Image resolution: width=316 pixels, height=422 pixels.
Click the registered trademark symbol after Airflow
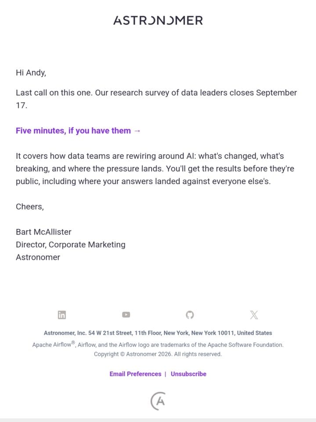pyautogui.click(x=73, y=342)
